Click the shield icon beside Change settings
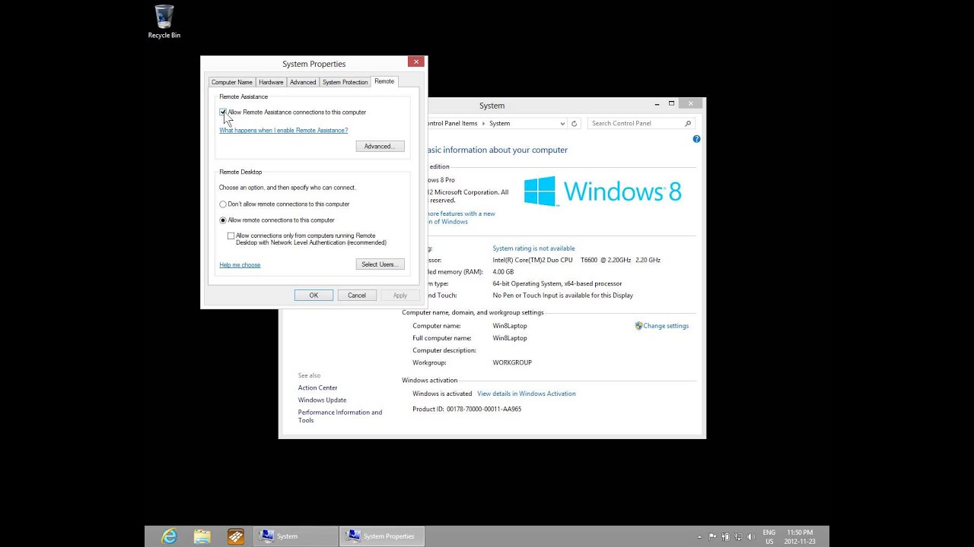The width and height of the screenshot is (974, 547). click(638, 326)
